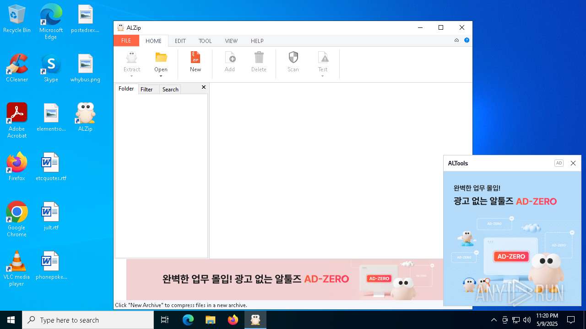The height and width of the screenshot is (329, 586).
Task: Select the Google Chrome desktop shortcut
Action: click(x=17, y=219)
